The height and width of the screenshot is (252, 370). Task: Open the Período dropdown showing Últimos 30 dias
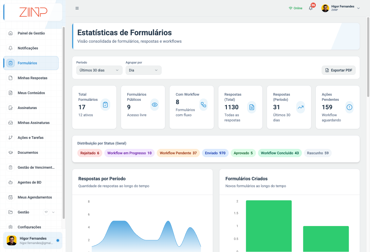(x=99, y=70)
